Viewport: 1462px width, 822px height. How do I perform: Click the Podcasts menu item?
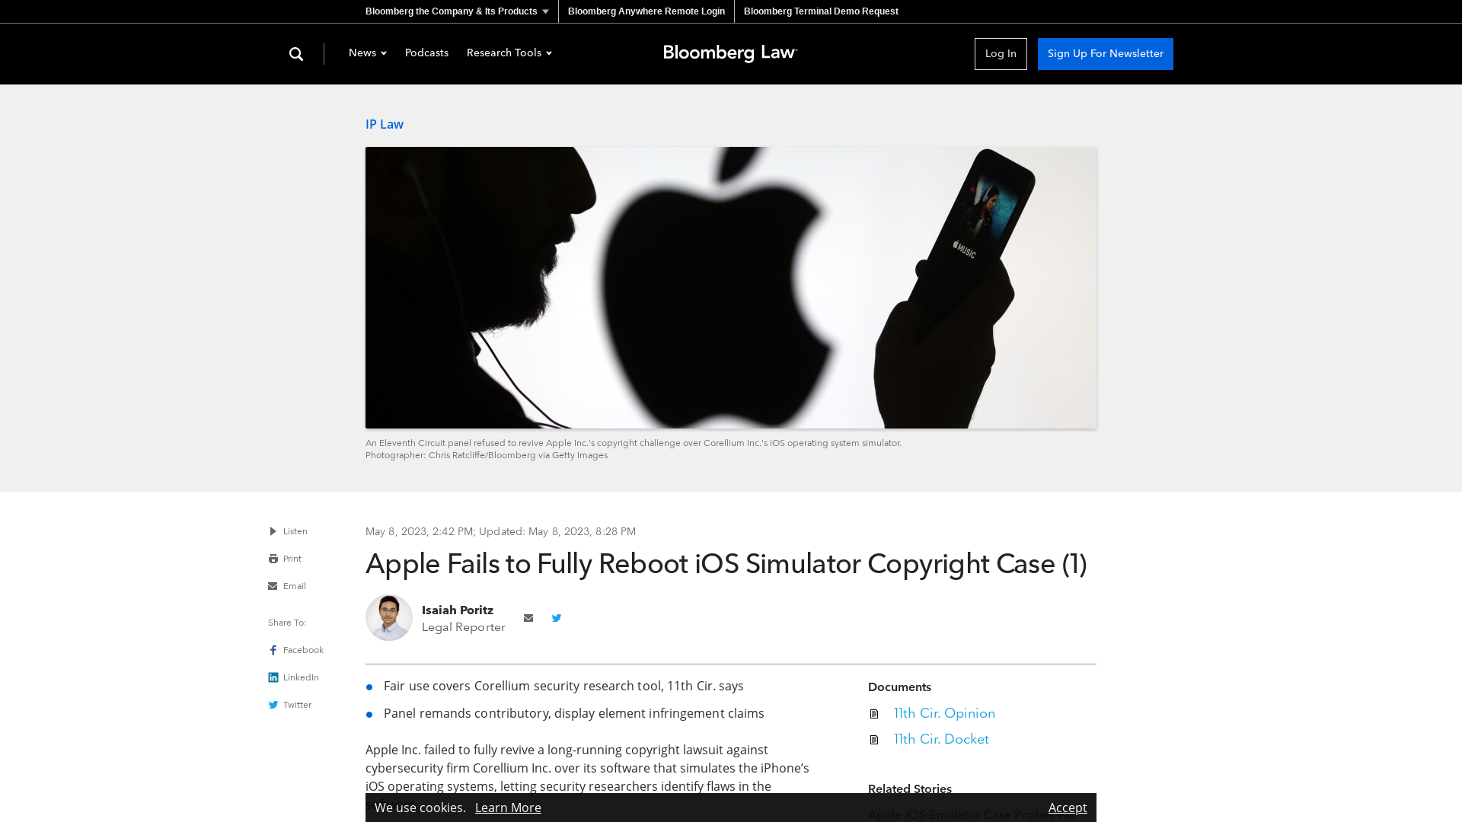click(x=426, y=53)
